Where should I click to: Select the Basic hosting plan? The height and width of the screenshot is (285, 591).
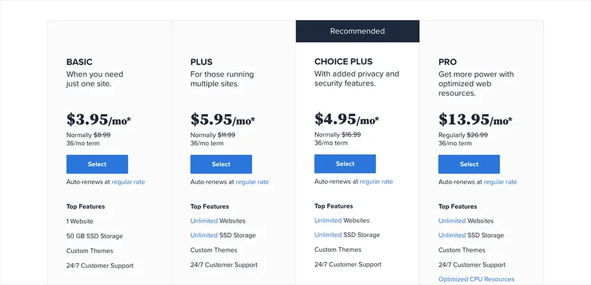pos(97,164)
